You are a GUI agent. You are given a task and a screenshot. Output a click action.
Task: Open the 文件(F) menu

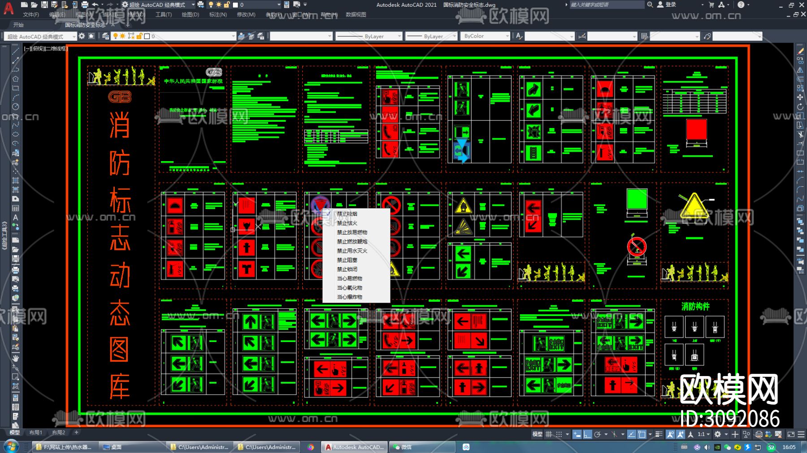tap(31, 15)
